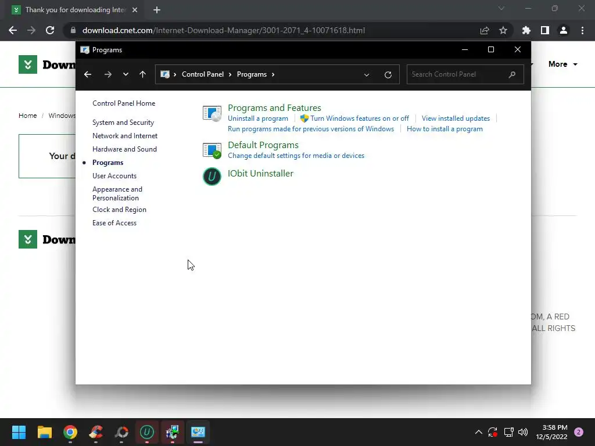
Task: Reload the page in Chrome
Action: [50, 30]
